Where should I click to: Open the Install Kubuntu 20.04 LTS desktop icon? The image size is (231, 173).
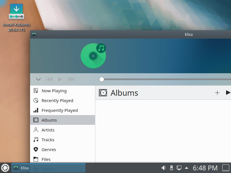[16, 18]
